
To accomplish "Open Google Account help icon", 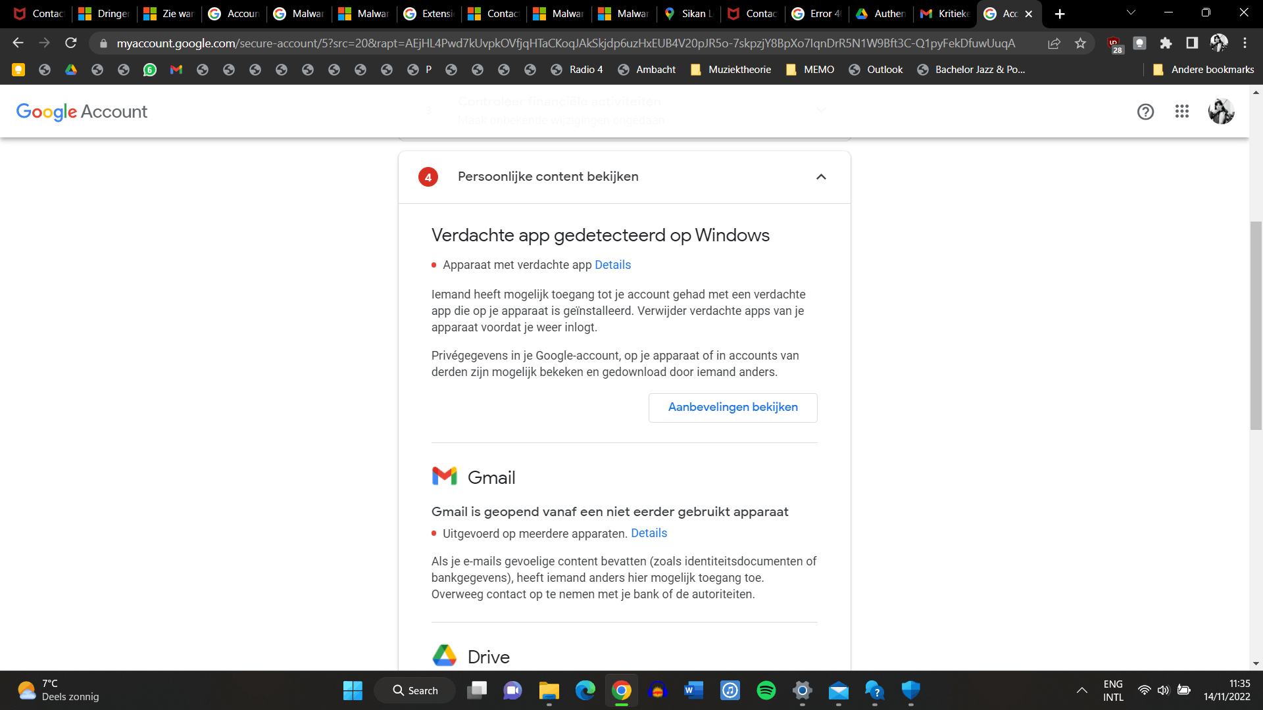I will (x=1145, y=112).
